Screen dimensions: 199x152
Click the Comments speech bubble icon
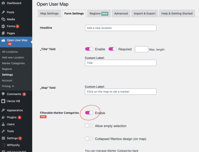[3, 94]
